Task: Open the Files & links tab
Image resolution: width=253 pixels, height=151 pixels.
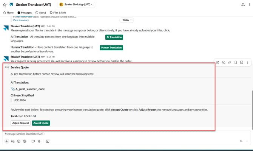Action: tap(58, 12)
